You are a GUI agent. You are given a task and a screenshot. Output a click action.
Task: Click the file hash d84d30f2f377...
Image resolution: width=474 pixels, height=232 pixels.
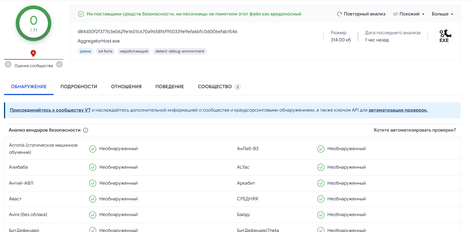(157, 32)
